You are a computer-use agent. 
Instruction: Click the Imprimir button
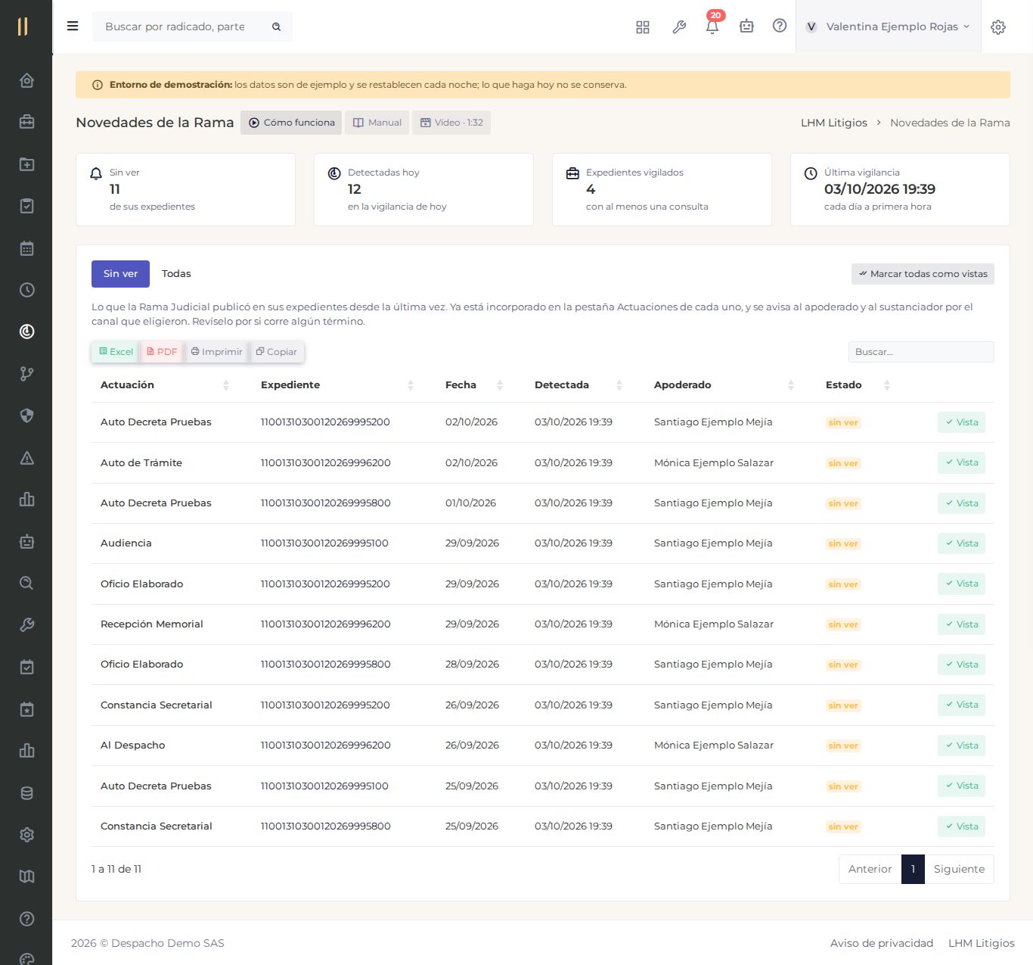(x=217, y=352)
